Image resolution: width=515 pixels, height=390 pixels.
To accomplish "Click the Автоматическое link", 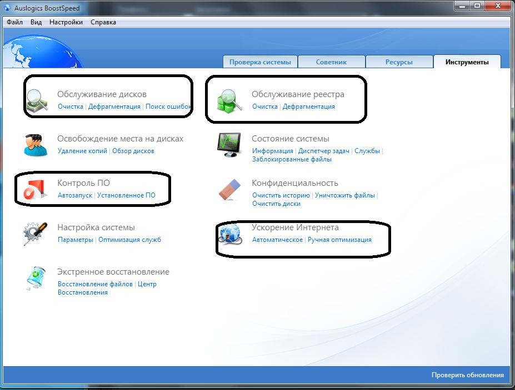I will click(x=278, y=240).
